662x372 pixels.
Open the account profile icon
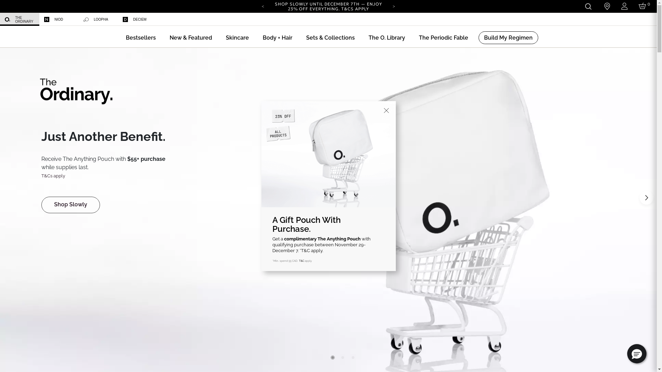pyautogui.click(x=624, y=6)
